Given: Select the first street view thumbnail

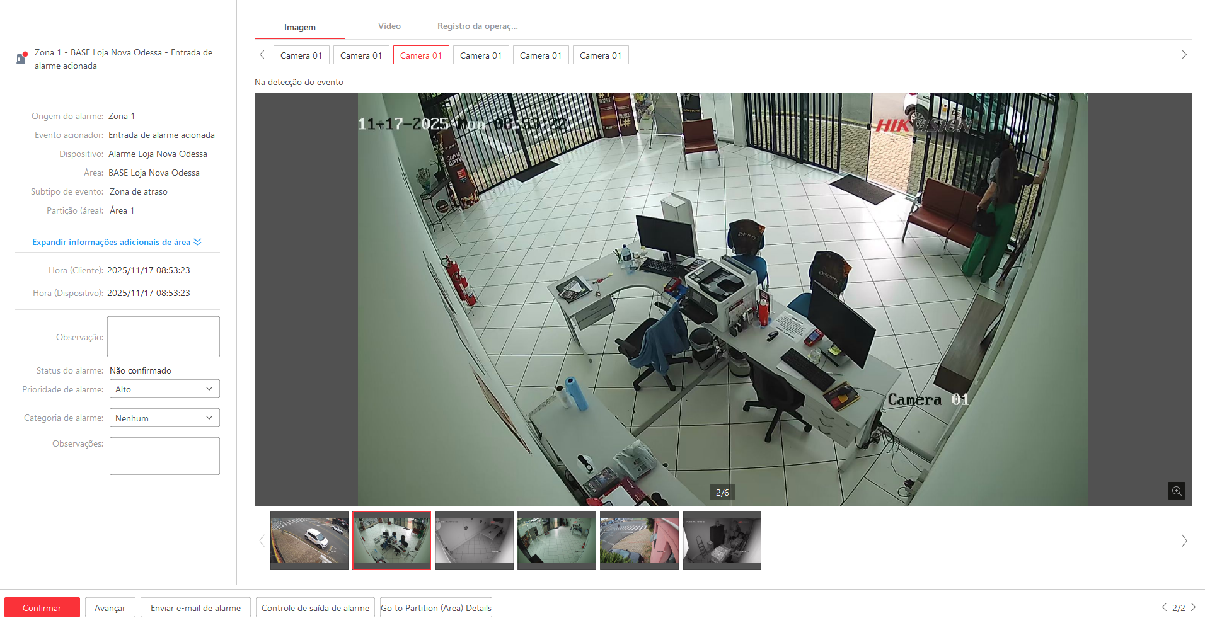Looking at the screenshot, I should click(309, 540).
